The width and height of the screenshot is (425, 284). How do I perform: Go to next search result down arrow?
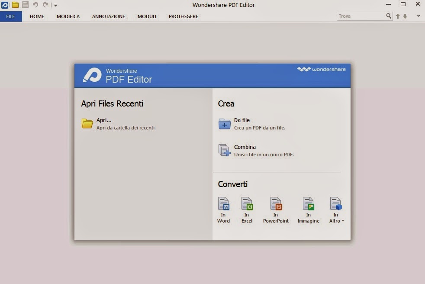(x=405, y=16)
